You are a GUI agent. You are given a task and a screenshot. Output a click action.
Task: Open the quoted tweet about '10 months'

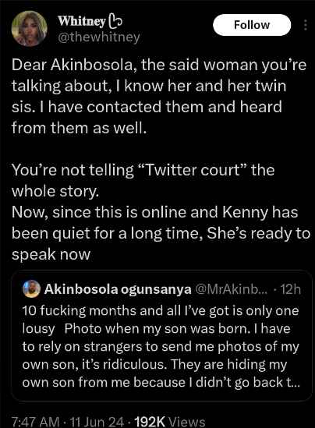coord(161,335)
